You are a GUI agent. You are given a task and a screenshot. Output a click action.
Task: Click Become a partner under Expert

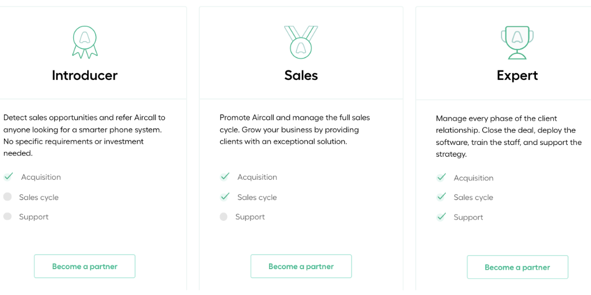pyautogui.click(x=517, y=267)
